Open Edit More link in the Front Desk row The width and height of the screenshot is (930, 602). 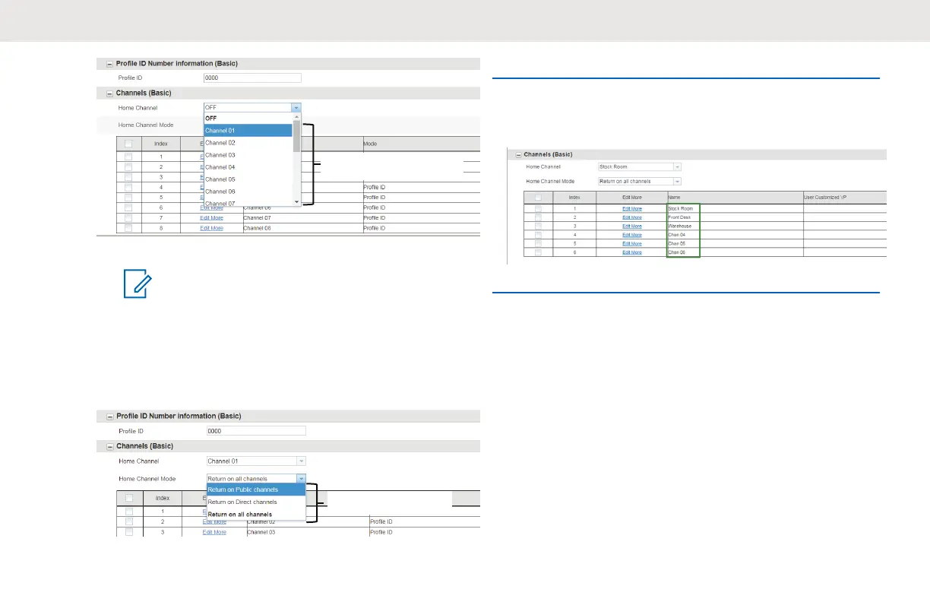(x=632, y=217)
